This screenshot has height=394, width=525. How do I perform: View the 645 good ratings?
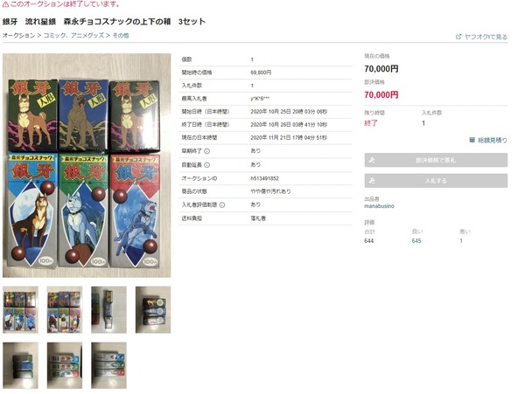[x=416, y=241]
